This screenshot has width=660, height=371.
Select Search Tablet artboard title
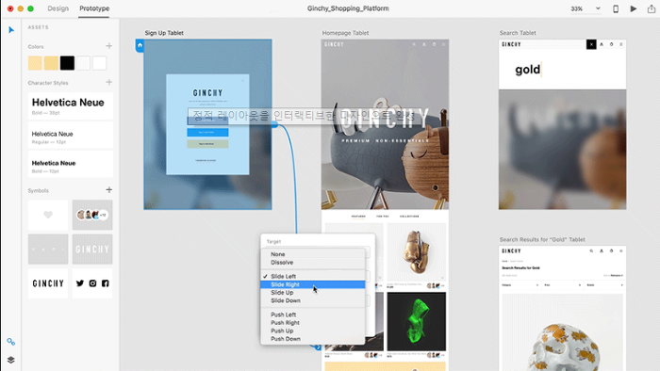tap(518, 33)
